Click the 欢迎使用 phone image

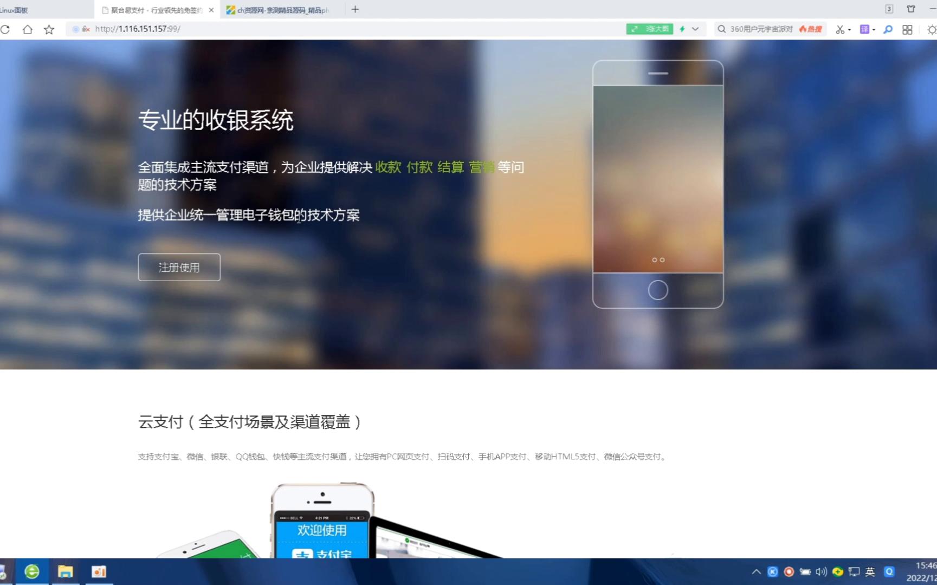coord(322,520)
